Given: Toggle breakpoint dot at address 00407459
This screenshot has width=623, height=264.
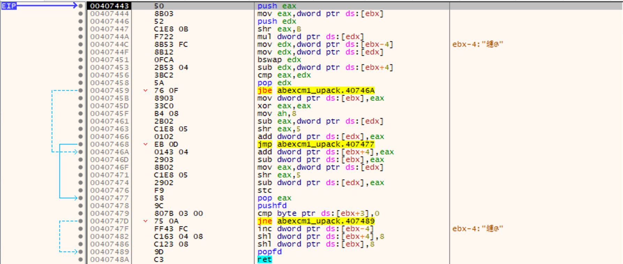Looking at the screenshot, I should [81, 90].
